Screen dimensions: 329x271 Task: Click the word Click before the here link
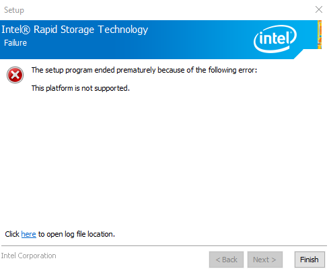click(12, 234)
